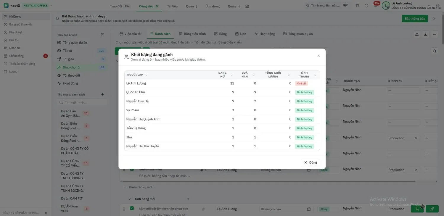The image size is (444, 216).
Task: Toggle the checkbox for Search tin nhắn task
Action: (x=132, y=169)
